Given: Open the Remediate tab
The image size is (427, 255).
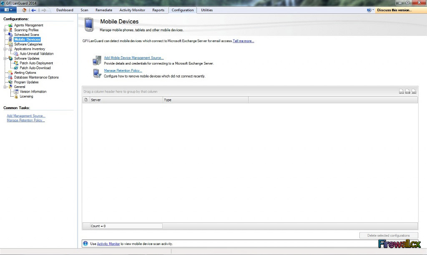Looking at the screenshot, I should click(x=104, y=10).
